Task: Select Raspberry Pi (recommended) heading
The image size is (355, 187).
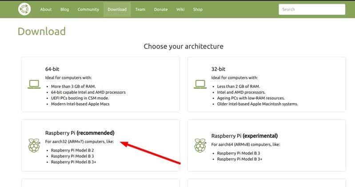Action: click(80, 133)
